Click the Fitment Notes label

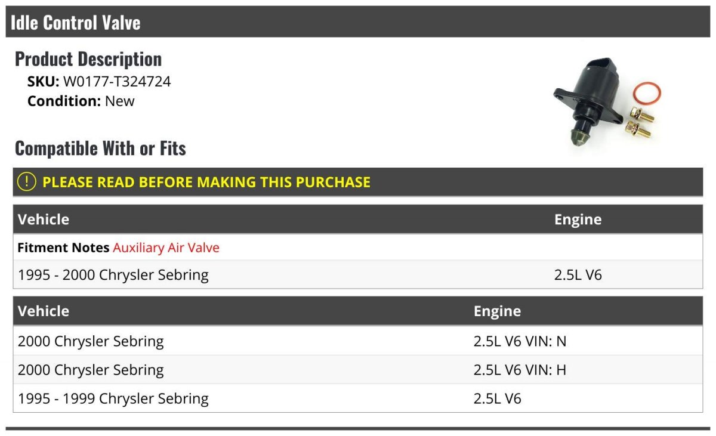63,248
